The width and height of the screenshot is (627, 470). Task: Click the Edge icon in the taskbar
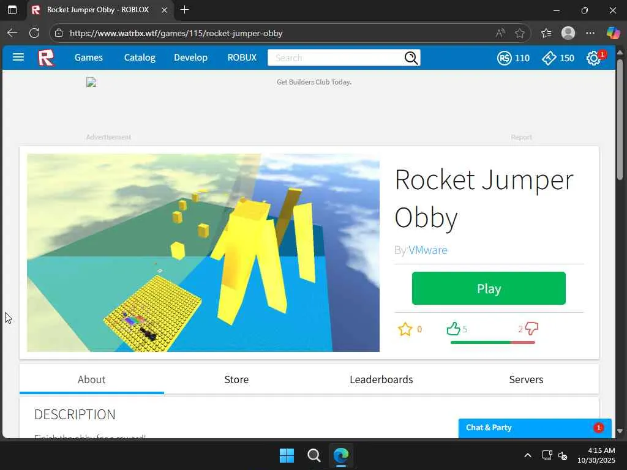tap(341, 455)
